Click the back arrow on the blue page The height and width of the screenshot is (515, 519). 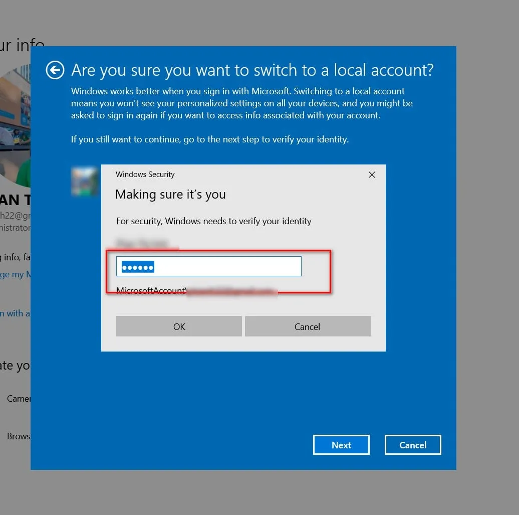pyautogui.click(x=55, y=70)
